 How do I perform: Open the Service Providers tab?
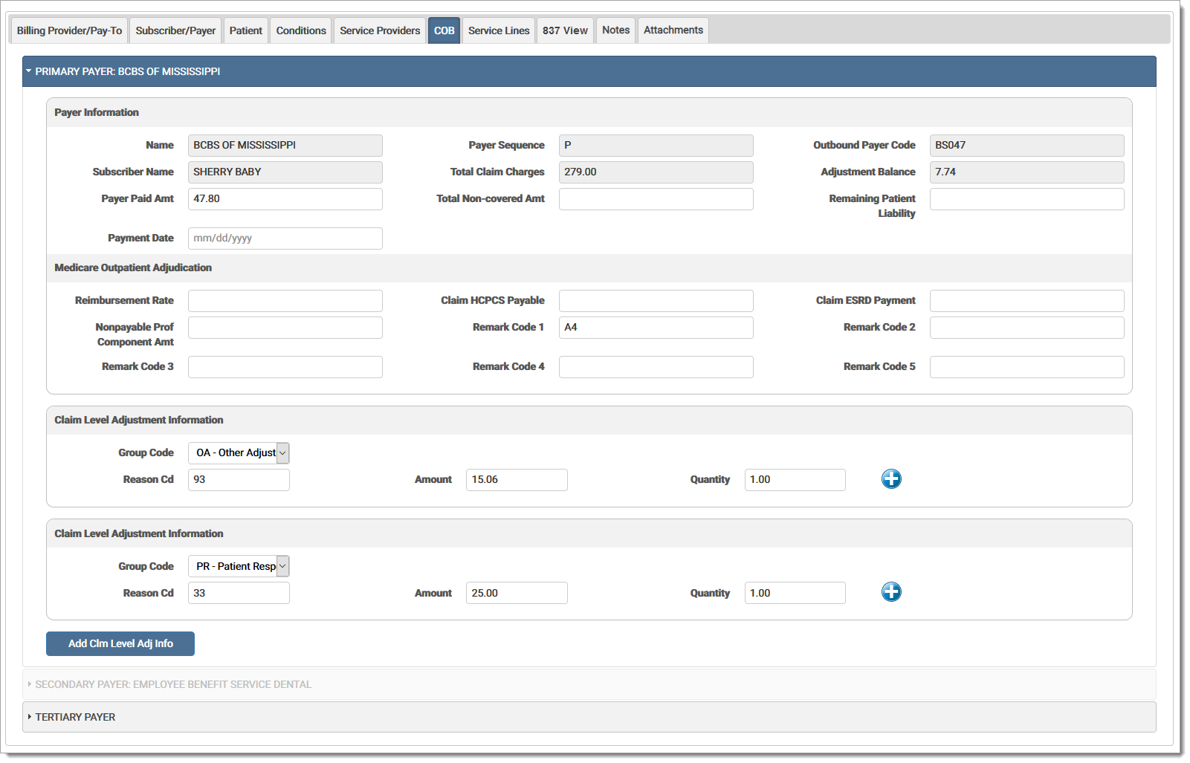[x=380, y=30]
